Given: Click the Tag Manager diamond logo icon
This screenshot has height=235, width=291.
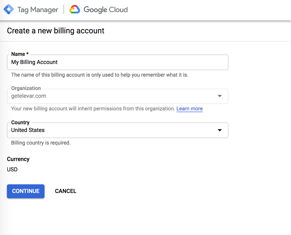Looking at the screenshot, I should (8, 9).
